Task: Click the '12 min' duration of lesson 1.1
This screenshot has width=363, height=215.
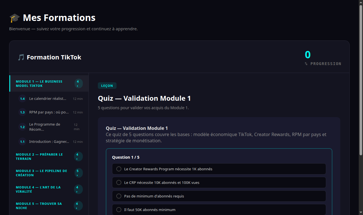Action: click(78, 142)
